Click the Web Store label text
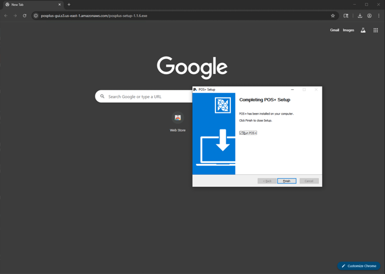Screen dimensions: 385x274 [x=178, y=130]
